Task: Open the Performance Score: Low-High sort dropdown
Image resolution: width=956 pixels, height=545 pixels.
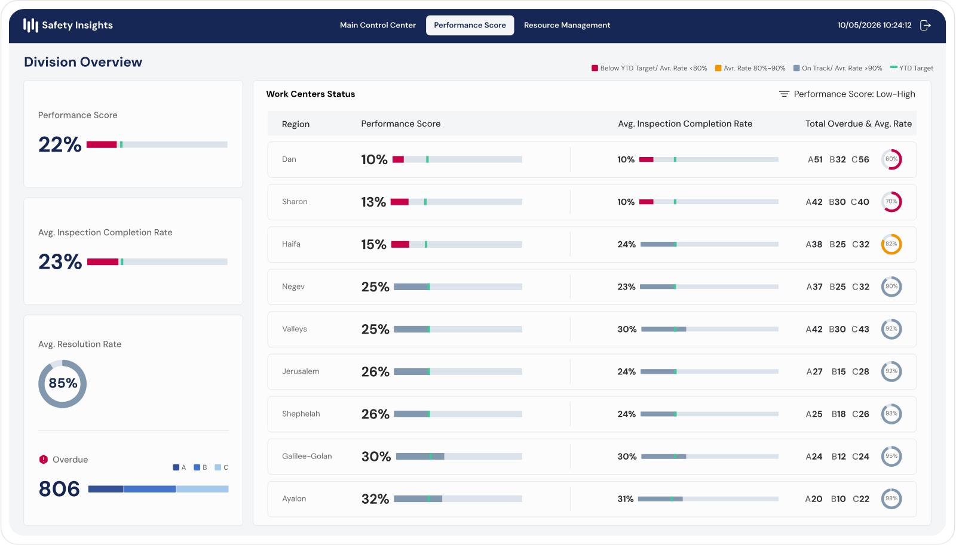Action: pyautogui.click(x=847, y=94)
